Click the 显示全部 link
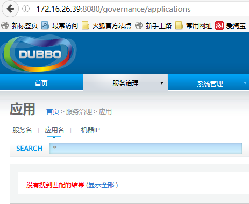This screenshot has width=249, height=204. [x=102, y=185]
